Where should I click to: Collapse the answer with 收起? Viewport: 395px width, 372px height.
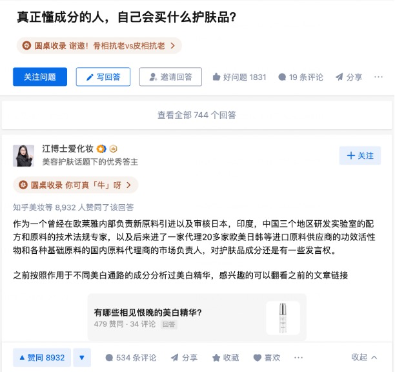pyautogui.click(x=364, y=357)
